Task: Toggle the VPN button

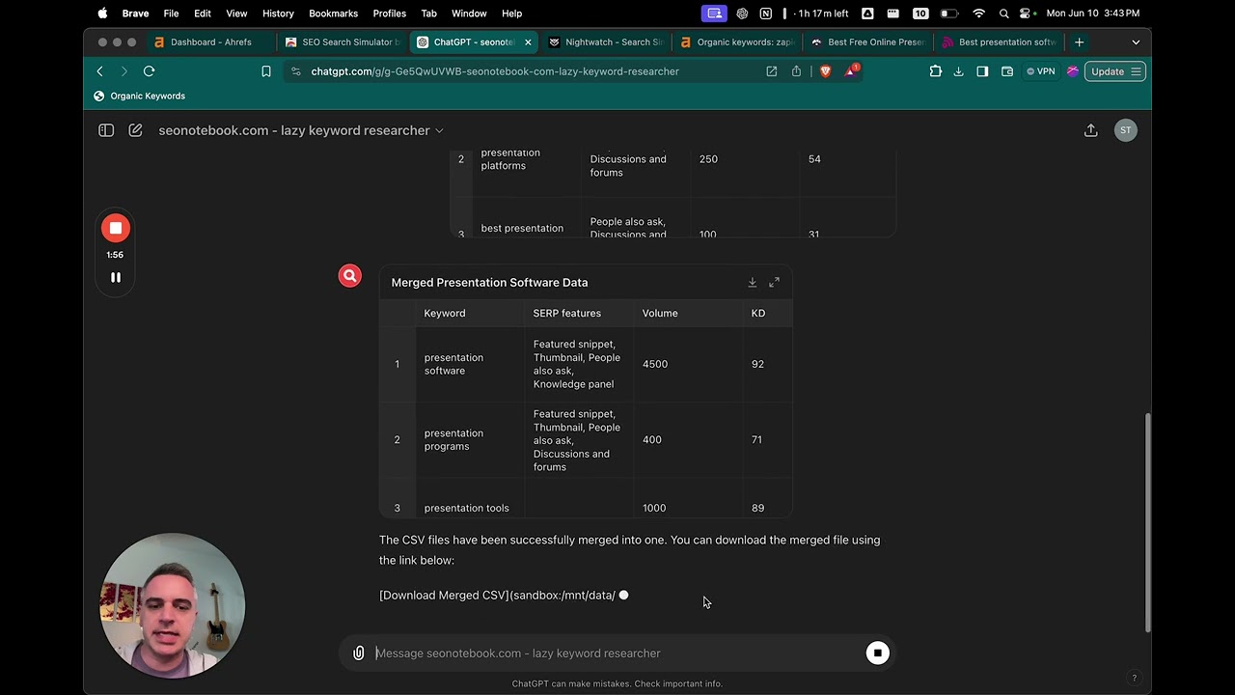Action: pos(1041,71)
